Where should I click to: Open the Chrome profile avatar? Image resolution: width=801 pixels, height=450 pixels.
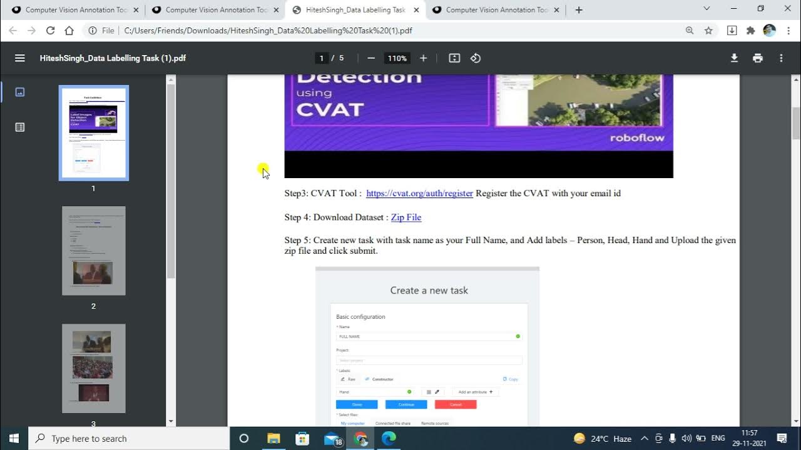tap(770, 30)
